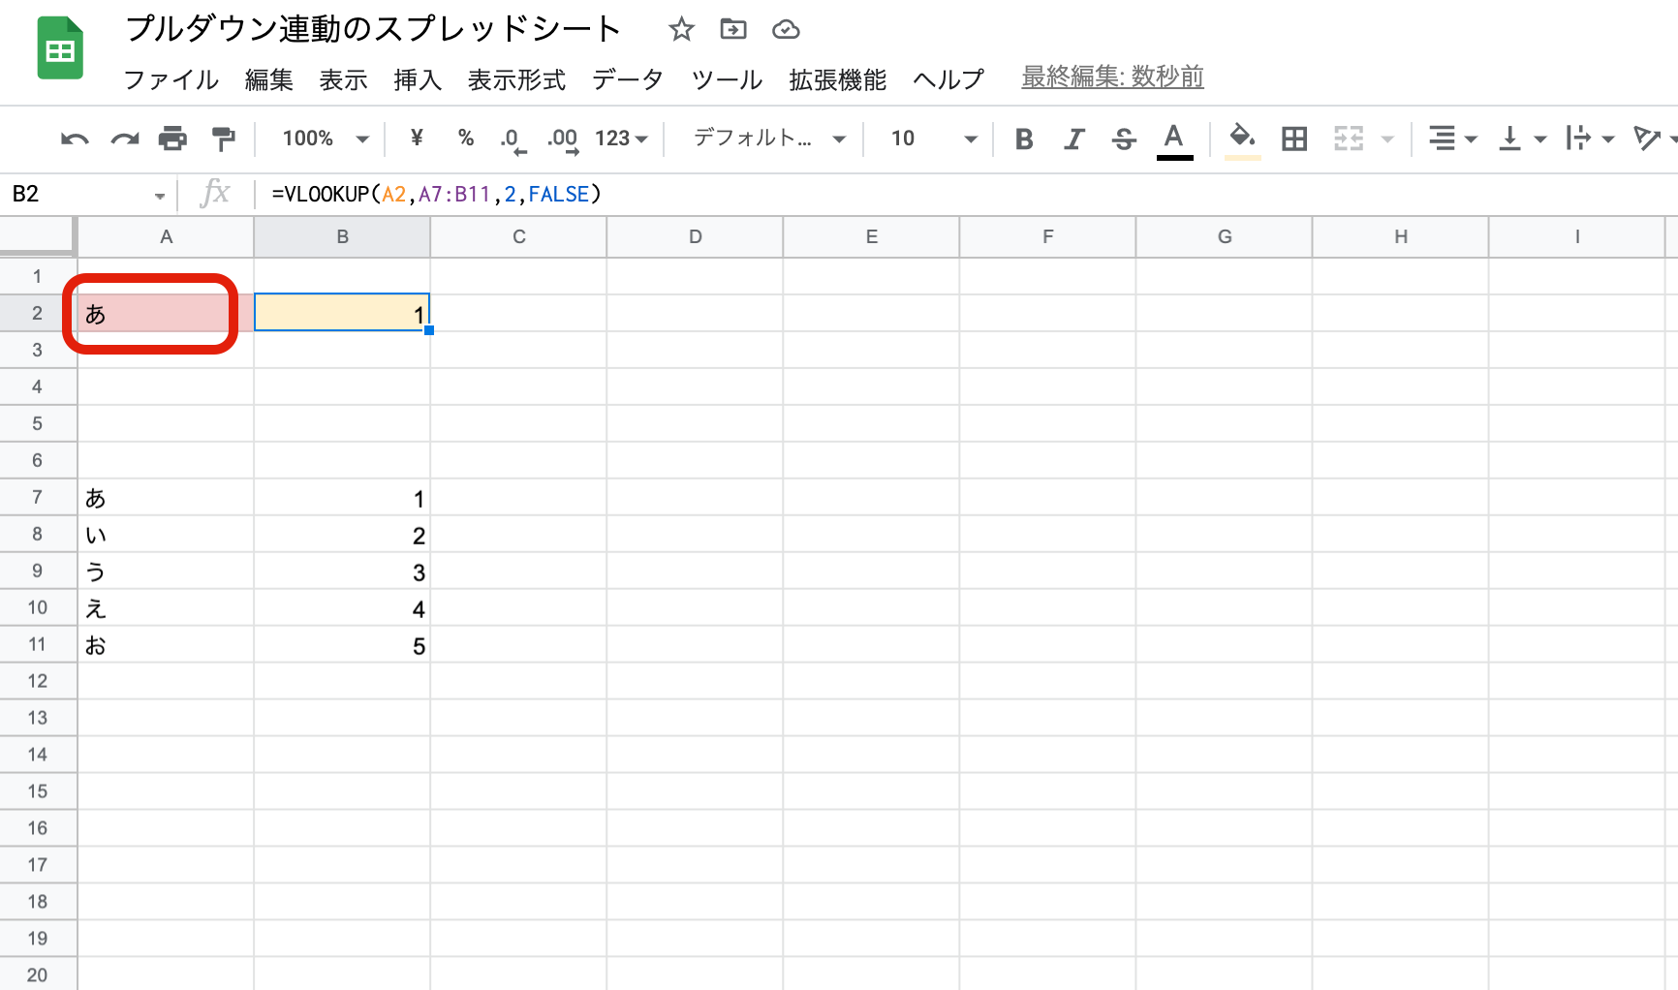Open the 表示 menu

(x=344, y=79)
